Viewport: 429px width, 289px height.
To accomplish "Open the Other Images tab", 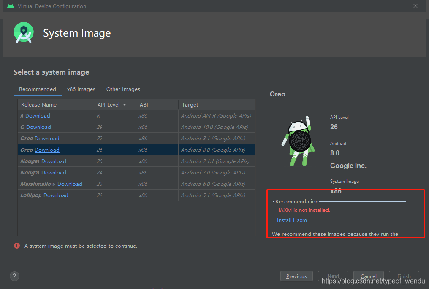I will point(123,89).
